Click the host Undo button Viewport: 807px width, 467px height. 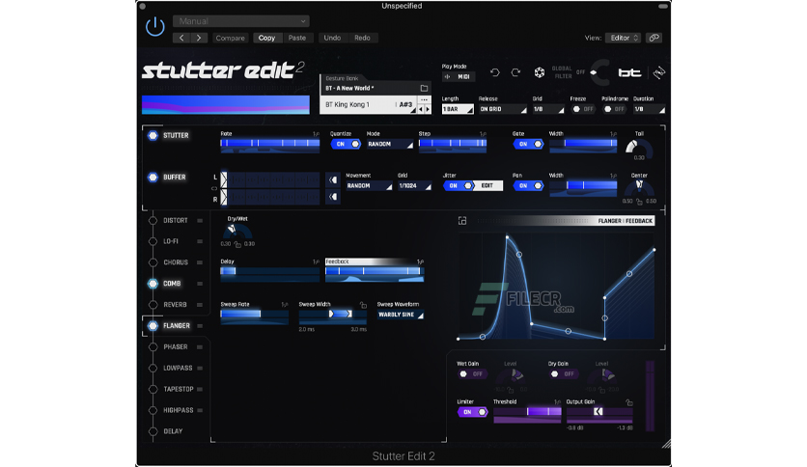332,38
